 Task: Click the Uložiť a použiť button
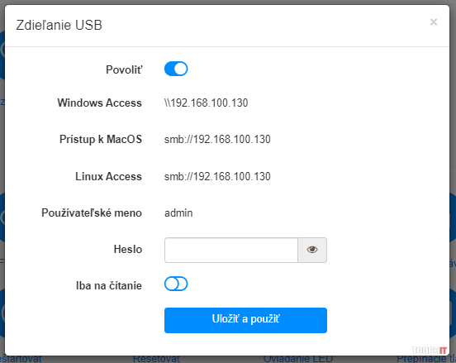245,320
